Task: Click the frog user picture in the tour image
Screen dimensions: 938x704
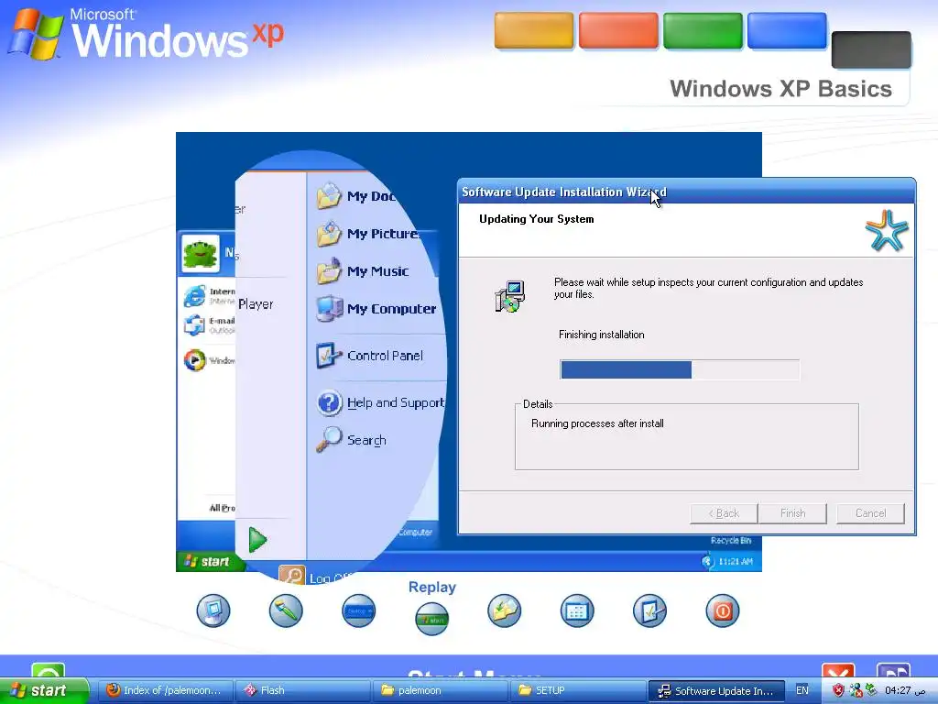Action: pyautogui.click(x=200, y=254)
